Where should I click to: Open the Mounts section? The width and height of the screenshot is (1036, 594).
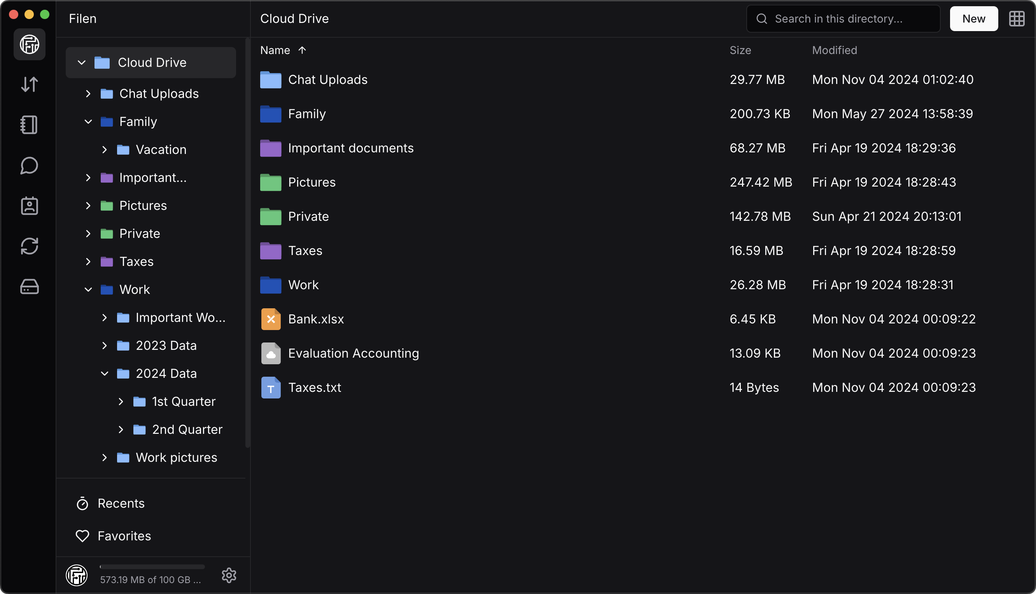point(29,287)
